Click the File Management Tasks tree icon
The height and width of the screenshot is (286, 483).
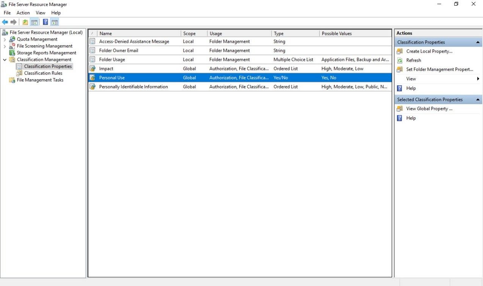[12, 80]
